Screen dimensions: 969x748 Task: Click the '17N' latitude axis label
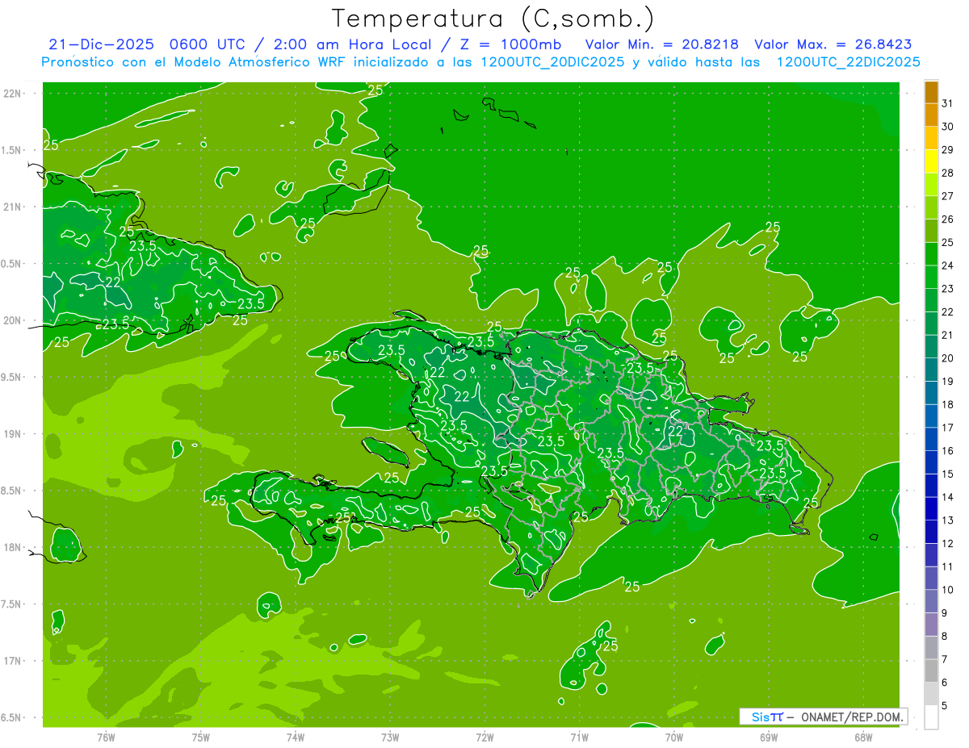pyautogui.click(x=12, y=661)
